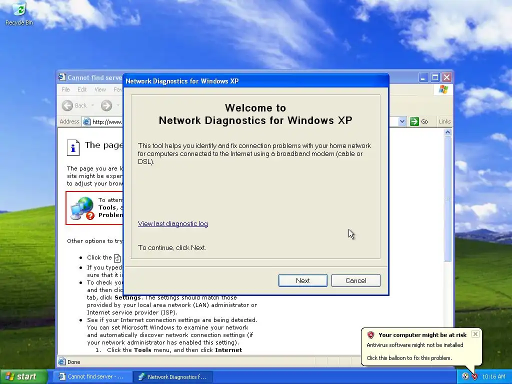Click the info icon beside the page heading
The width and height of the screenshot is (512, 384).
point(73,147)
